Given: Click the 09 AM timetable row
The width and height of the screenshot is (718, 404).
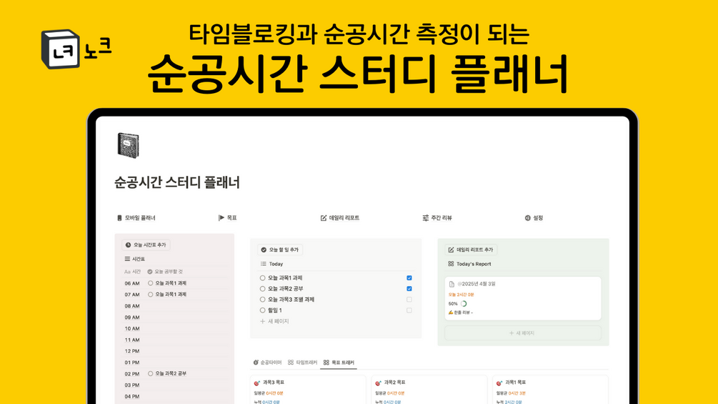Looking at the screenshot, I should (175, 317).
